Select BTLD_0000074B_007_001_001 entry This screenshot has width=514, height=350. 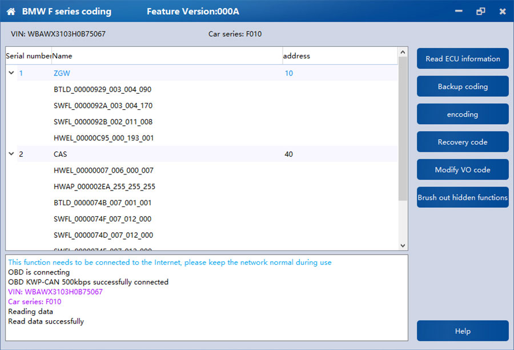(x=102, y=202)
